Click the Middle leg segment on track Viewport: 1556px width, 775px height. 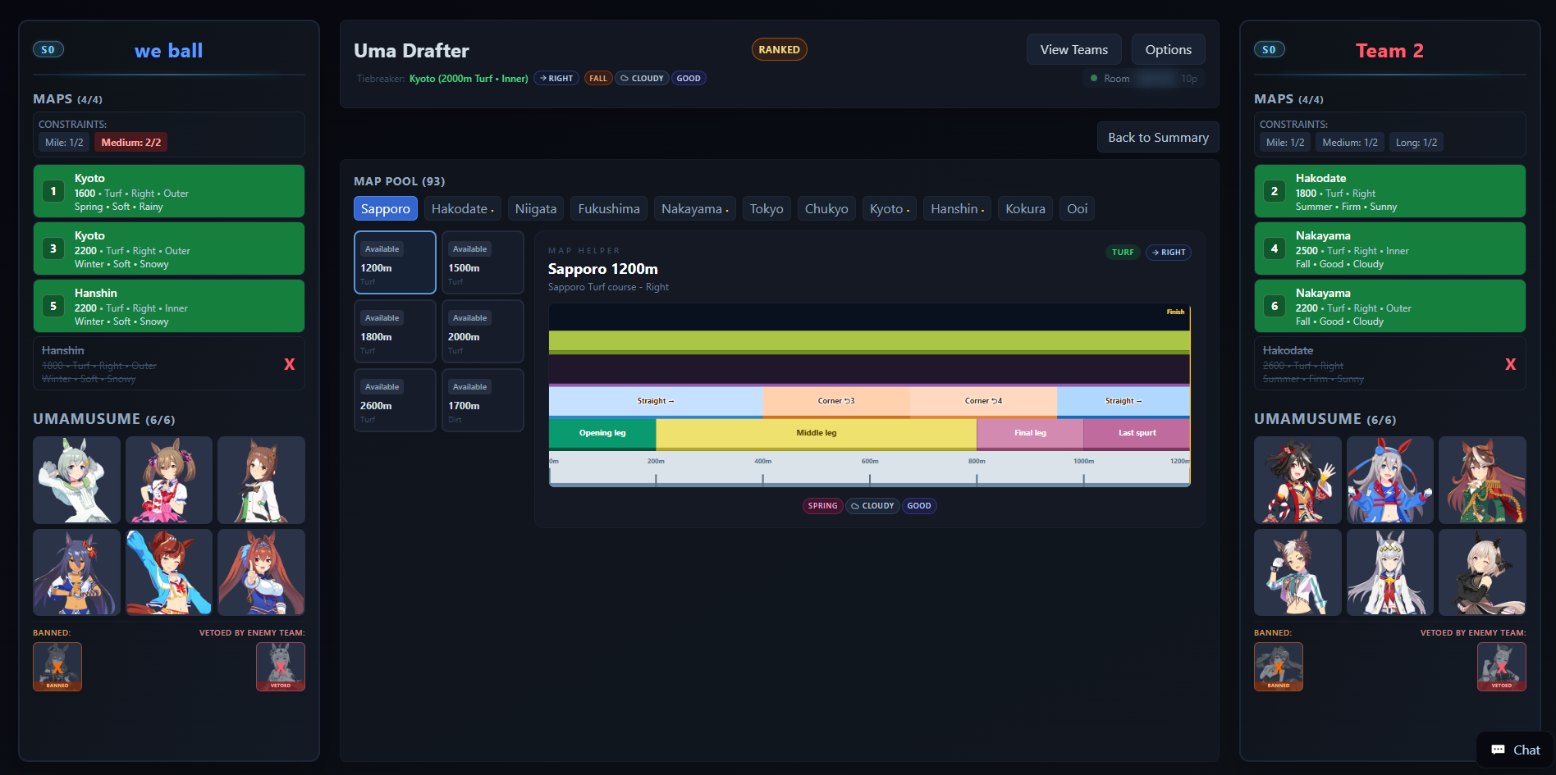pyautogui.click(x=817, y=433)
